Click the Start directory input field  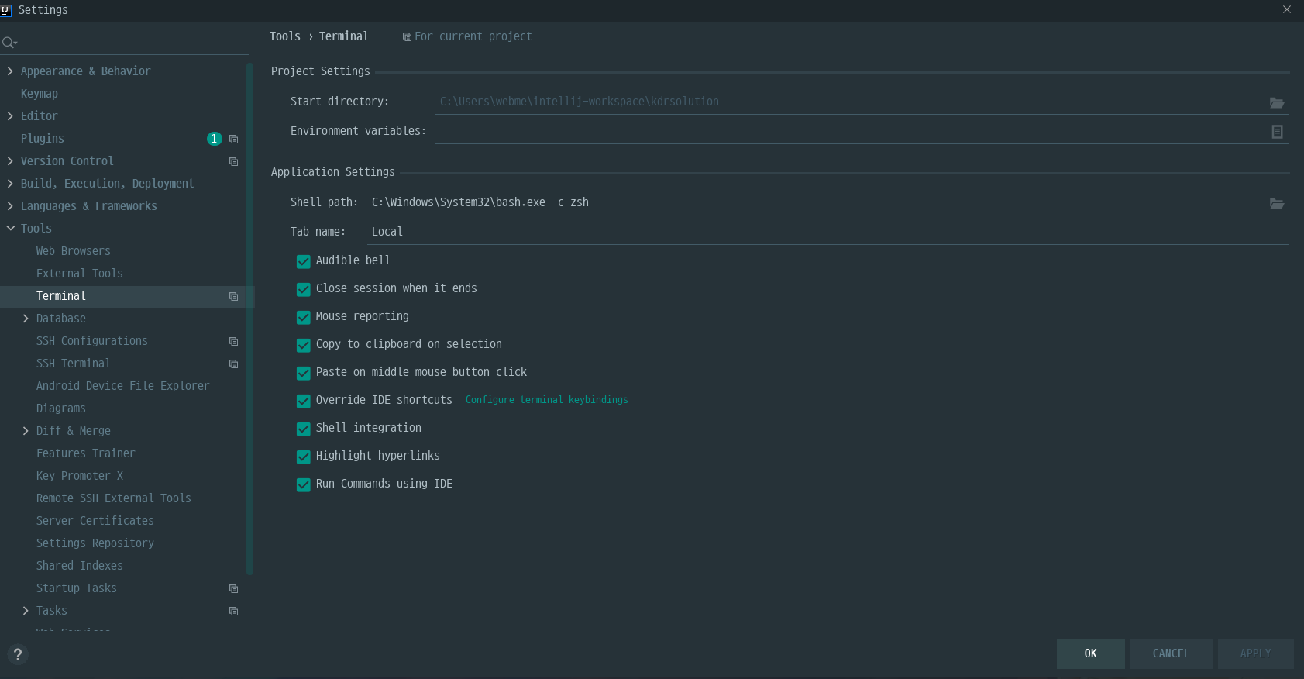[x=851, y=102]
